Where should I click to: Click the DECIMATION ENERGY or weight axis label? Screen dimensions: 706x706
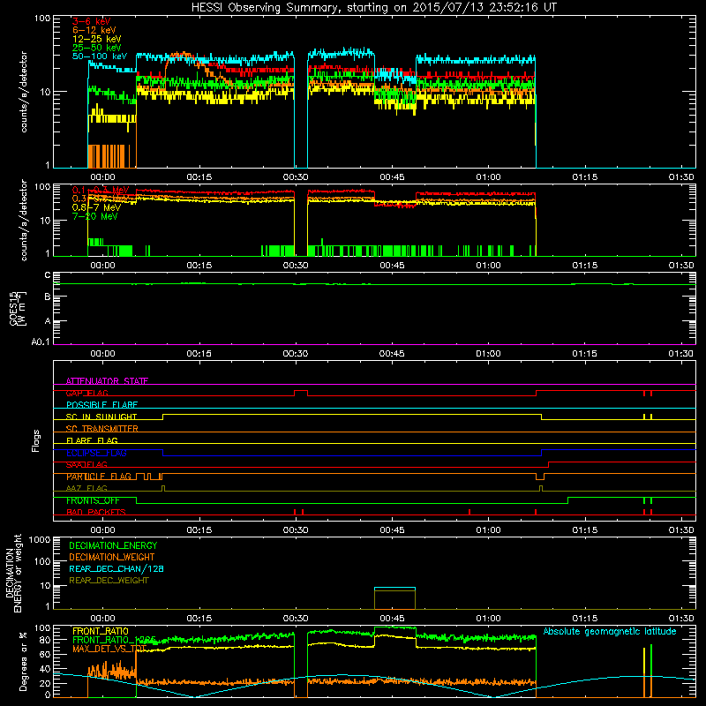(13, 573)
